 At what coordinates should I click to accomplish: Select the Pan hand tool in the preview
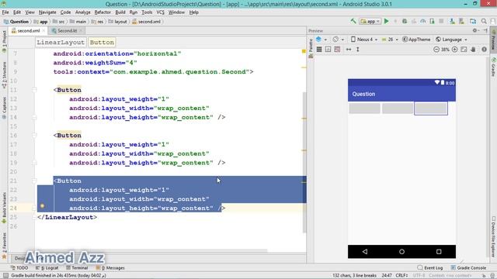point(473,50)
